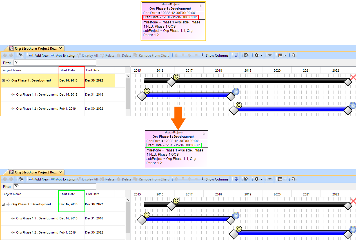Screen dimensions: 356x240
Task: Select Org Phase 1.2 : Development row in lower table
Action: click(x=37, y=233)
